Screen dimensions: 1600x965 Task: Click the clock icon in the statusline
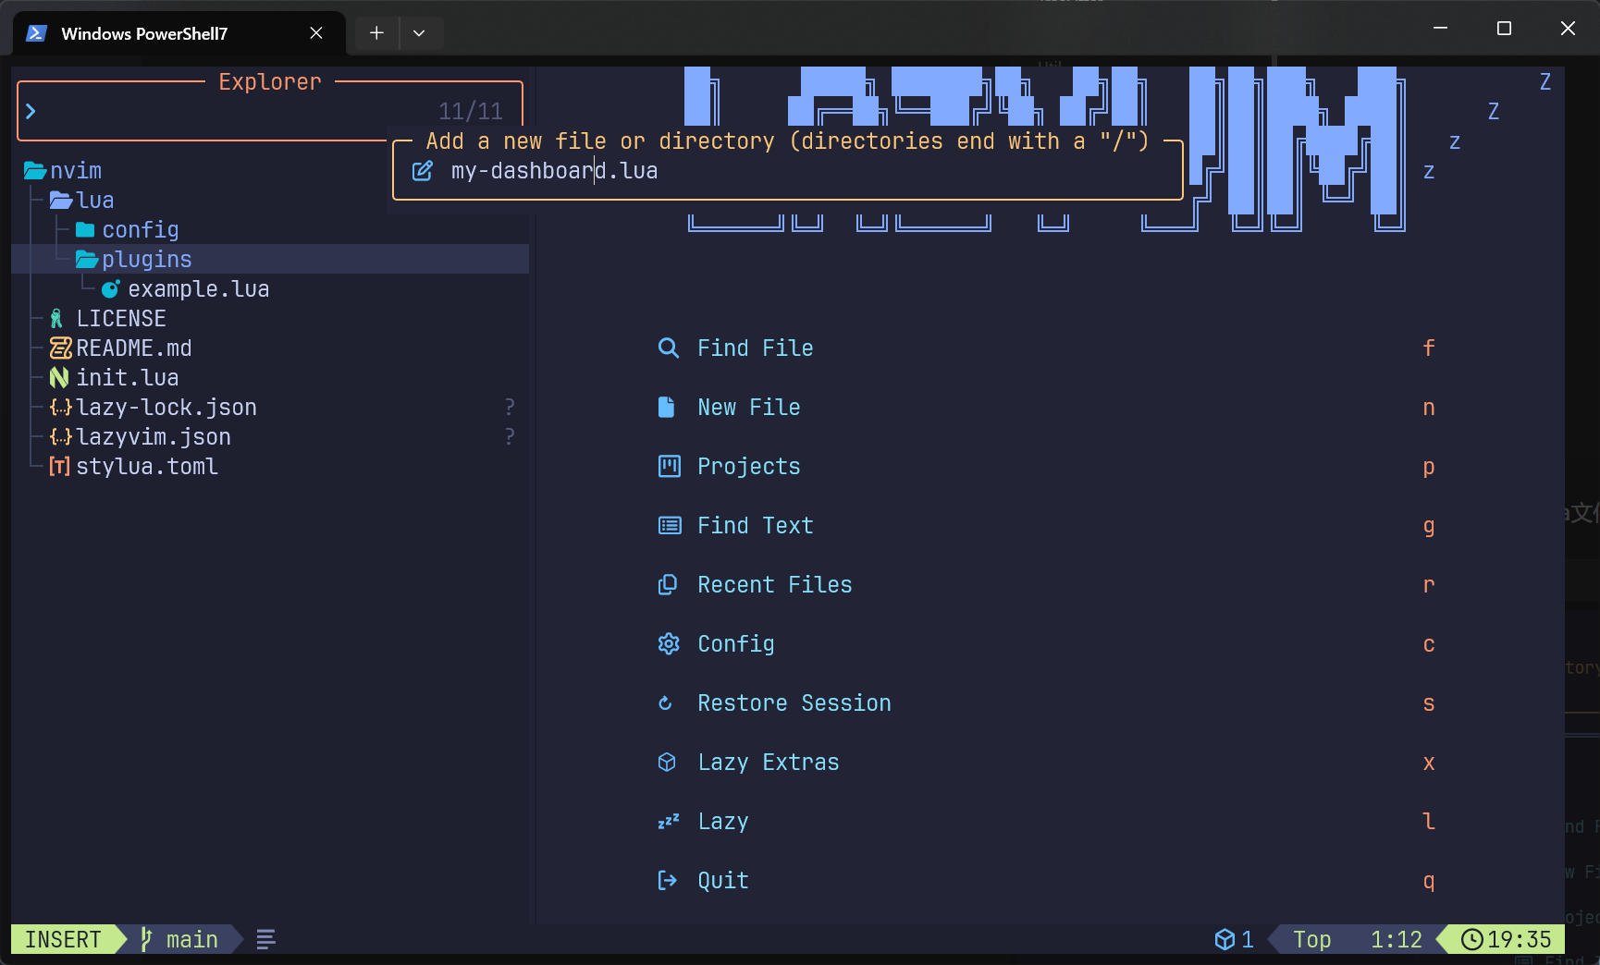(x=1472, y=940)
